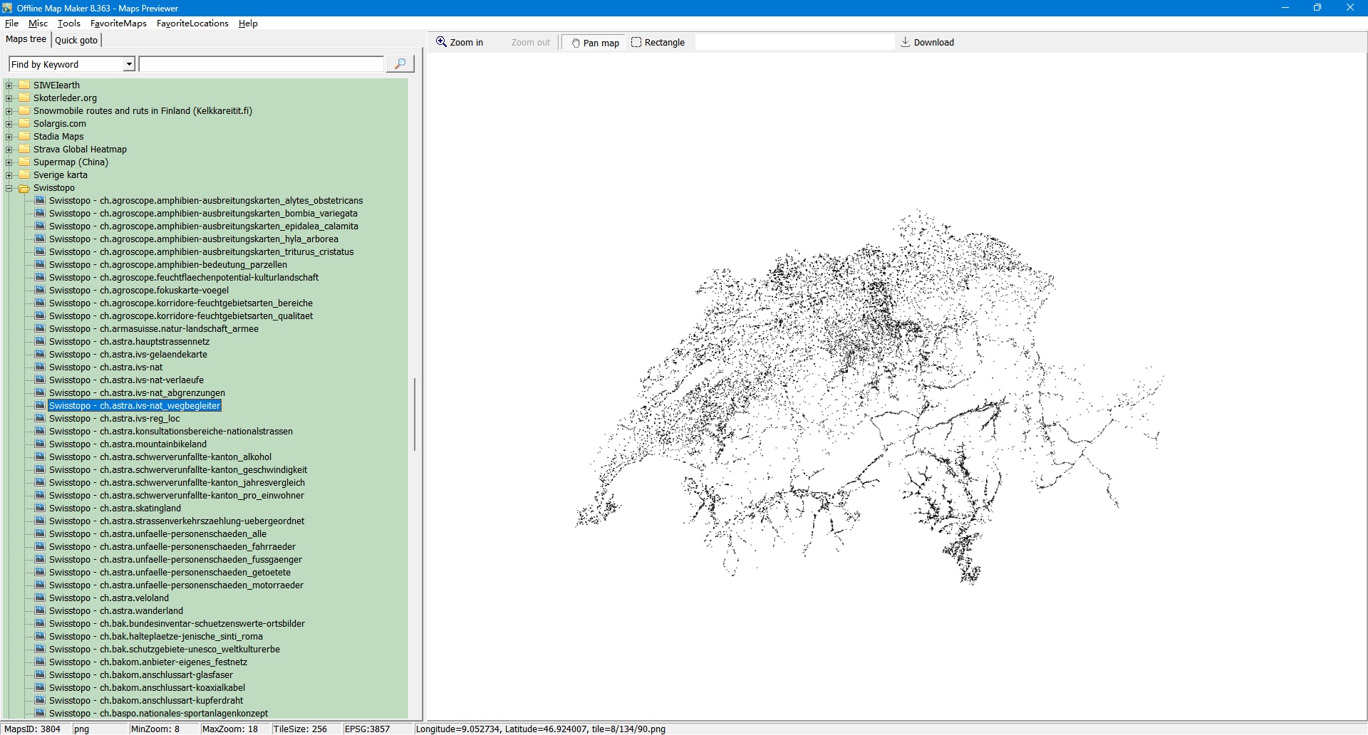
Task: Expand the SIWEIearth folder node
Action: point(9,85)
